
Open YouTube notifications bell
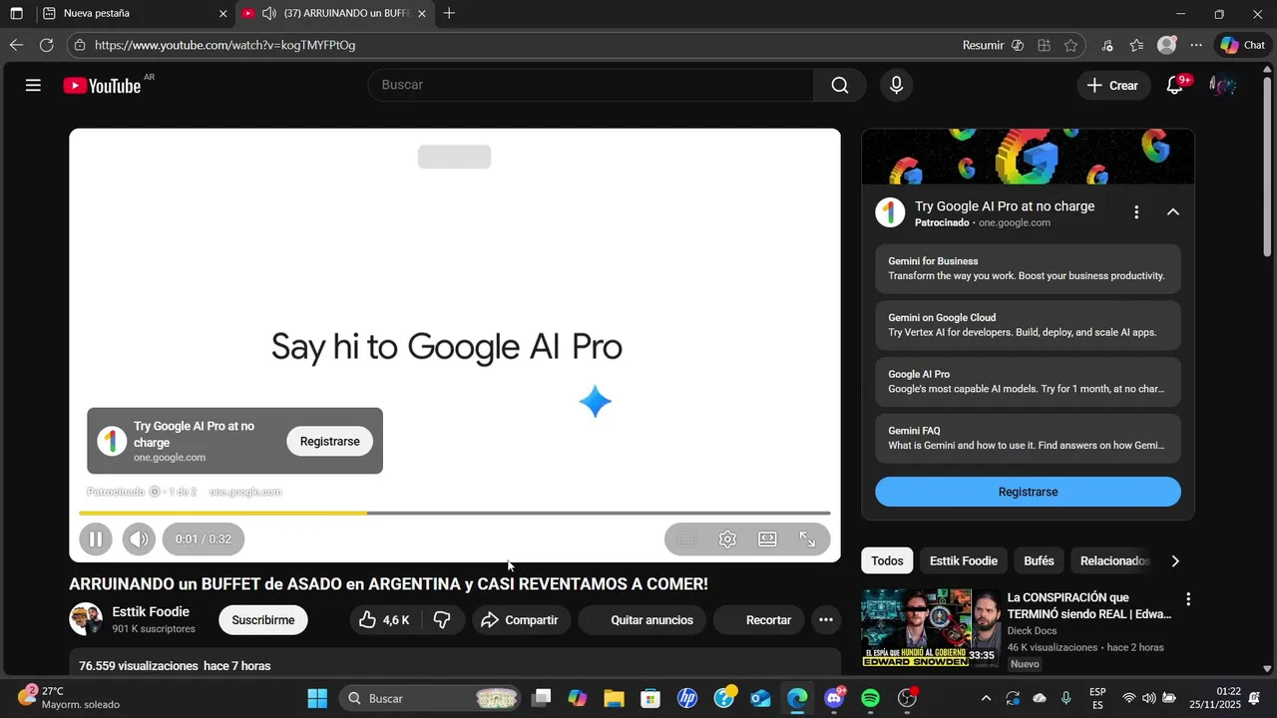1175,86
